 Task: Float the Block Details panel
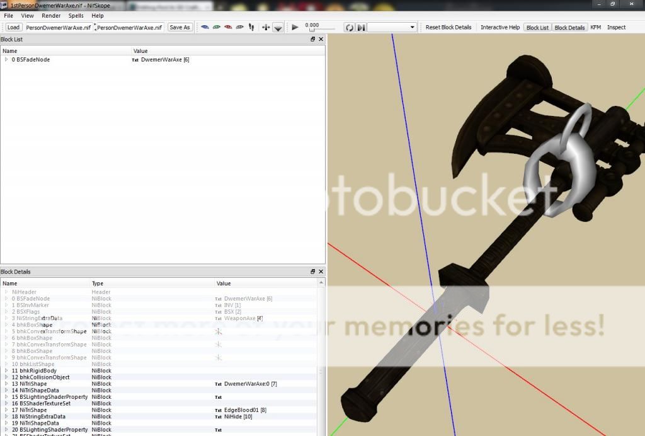point(312,272)
